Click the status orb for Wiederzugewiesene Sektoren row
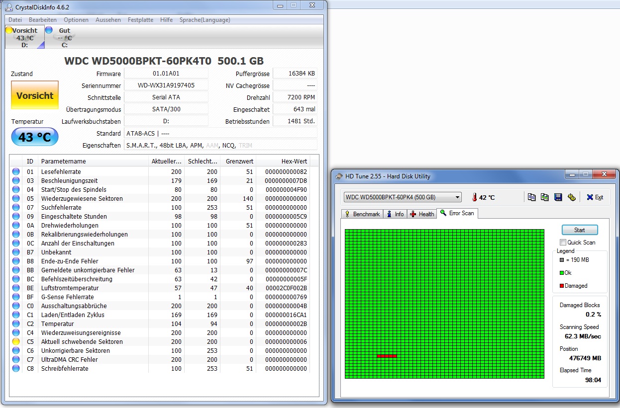 [16, 198]
